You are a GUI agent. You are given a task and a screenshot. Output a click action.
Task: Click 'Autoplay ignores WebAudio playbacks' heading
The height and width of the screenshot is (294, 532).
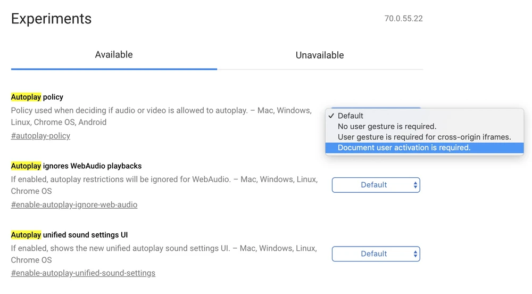[x=76, y=166]
